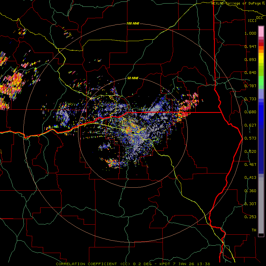Image resolution: width=266 pixels, height=266 pixels.
Task: Click the 0.413 color scale value
Action: (x=250, y=178)
